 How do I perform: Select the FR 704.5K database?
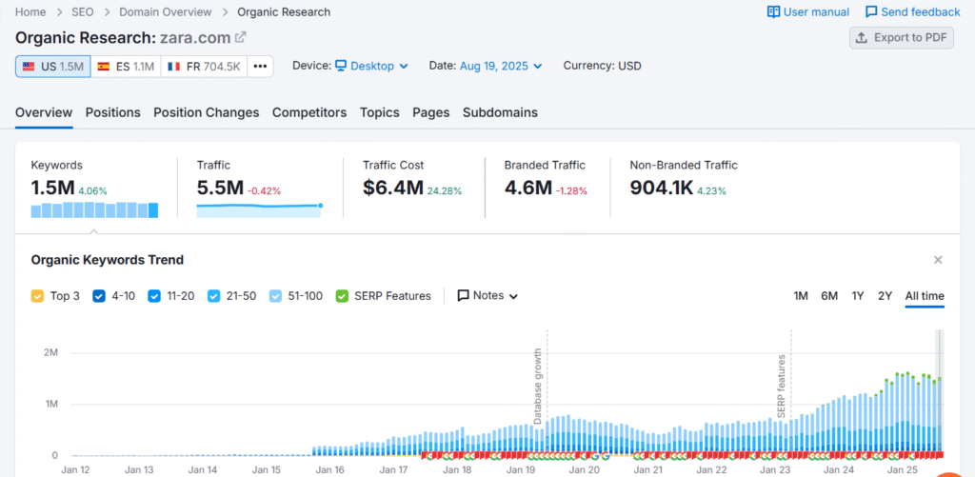204,67
